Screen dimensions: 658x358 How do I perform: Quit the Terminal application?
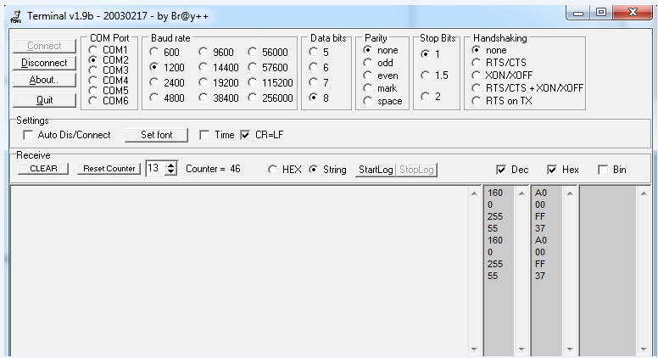tap(44, 98)
